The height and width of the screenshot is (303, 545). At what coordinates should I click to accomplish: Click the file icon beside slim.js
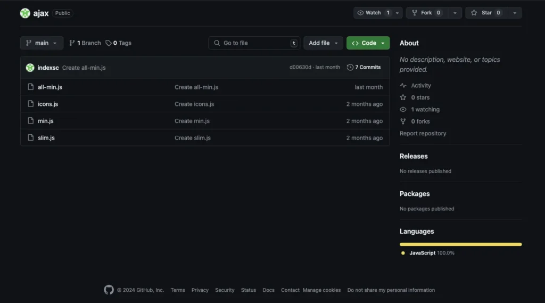30,138
